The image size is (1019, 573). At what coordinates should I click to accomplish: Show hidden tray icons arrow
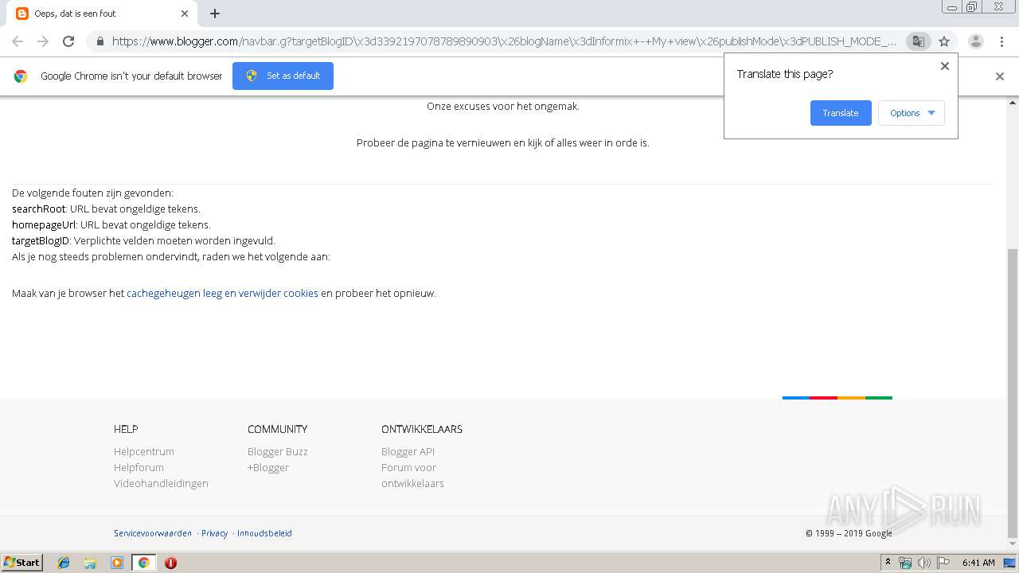coord(888,563)
